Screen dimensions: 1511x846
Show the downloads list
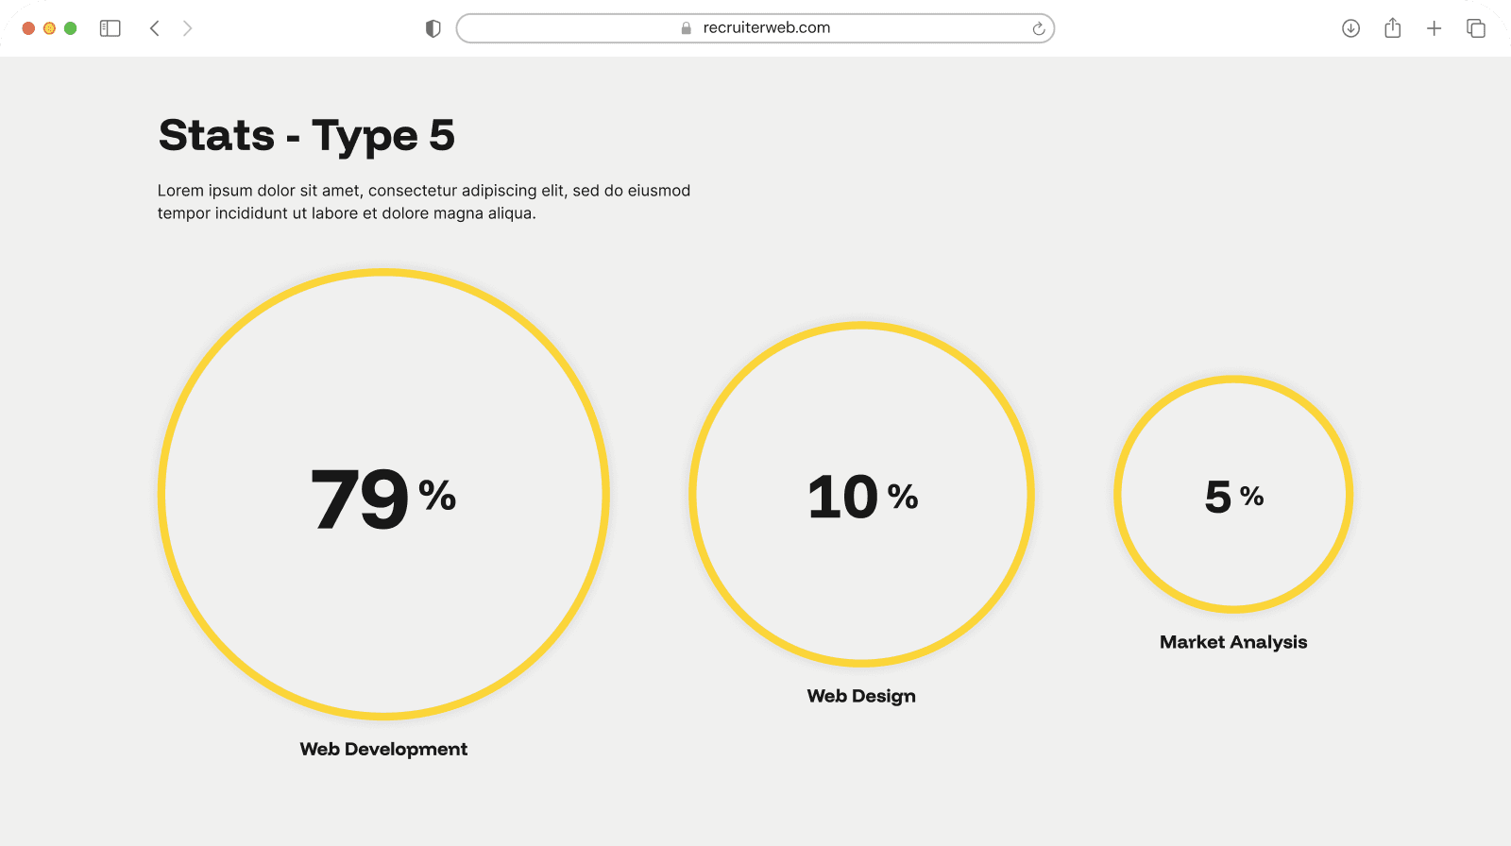click(x=1350, y=28)
